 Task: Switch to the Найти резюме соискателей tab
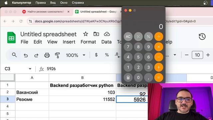46,12
